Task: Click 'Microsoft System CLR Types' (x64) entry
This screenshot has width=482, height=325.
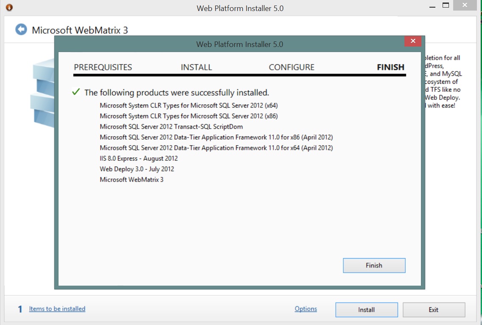Action: point(189,105)
